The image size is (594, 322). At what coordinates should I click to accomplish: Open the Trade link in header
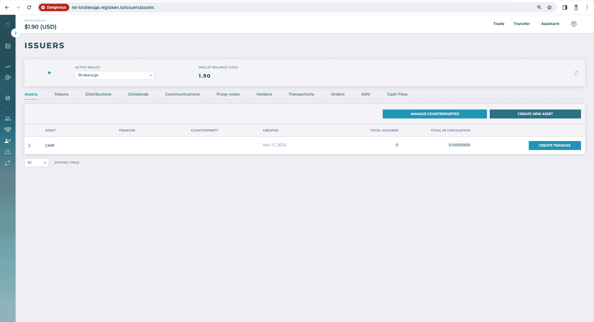click(499, 24)
